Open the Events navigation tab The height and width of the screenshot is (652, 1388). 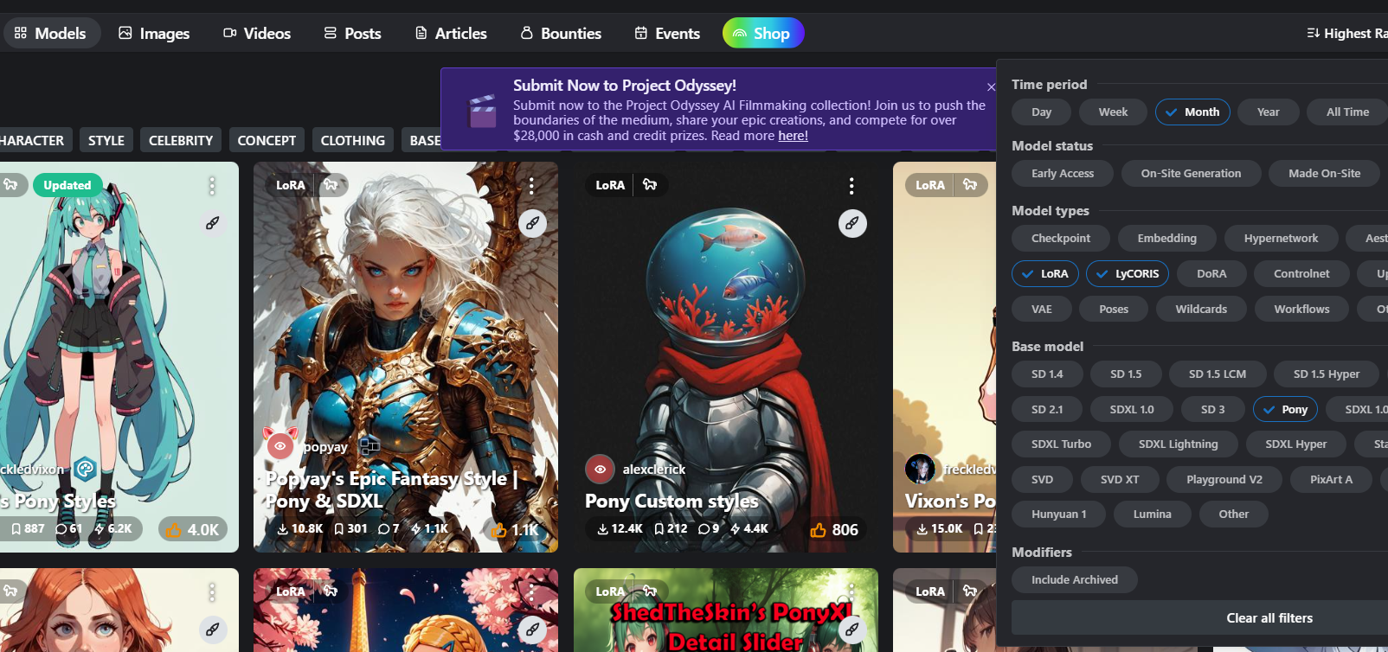(x=667, y=33)
